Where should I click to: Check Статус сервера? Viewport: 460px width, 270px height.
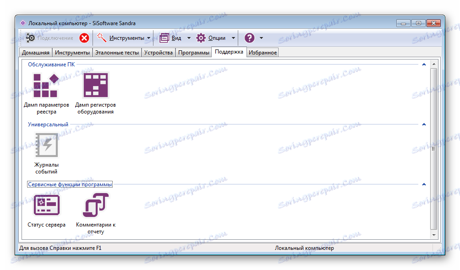pos(46,205)
